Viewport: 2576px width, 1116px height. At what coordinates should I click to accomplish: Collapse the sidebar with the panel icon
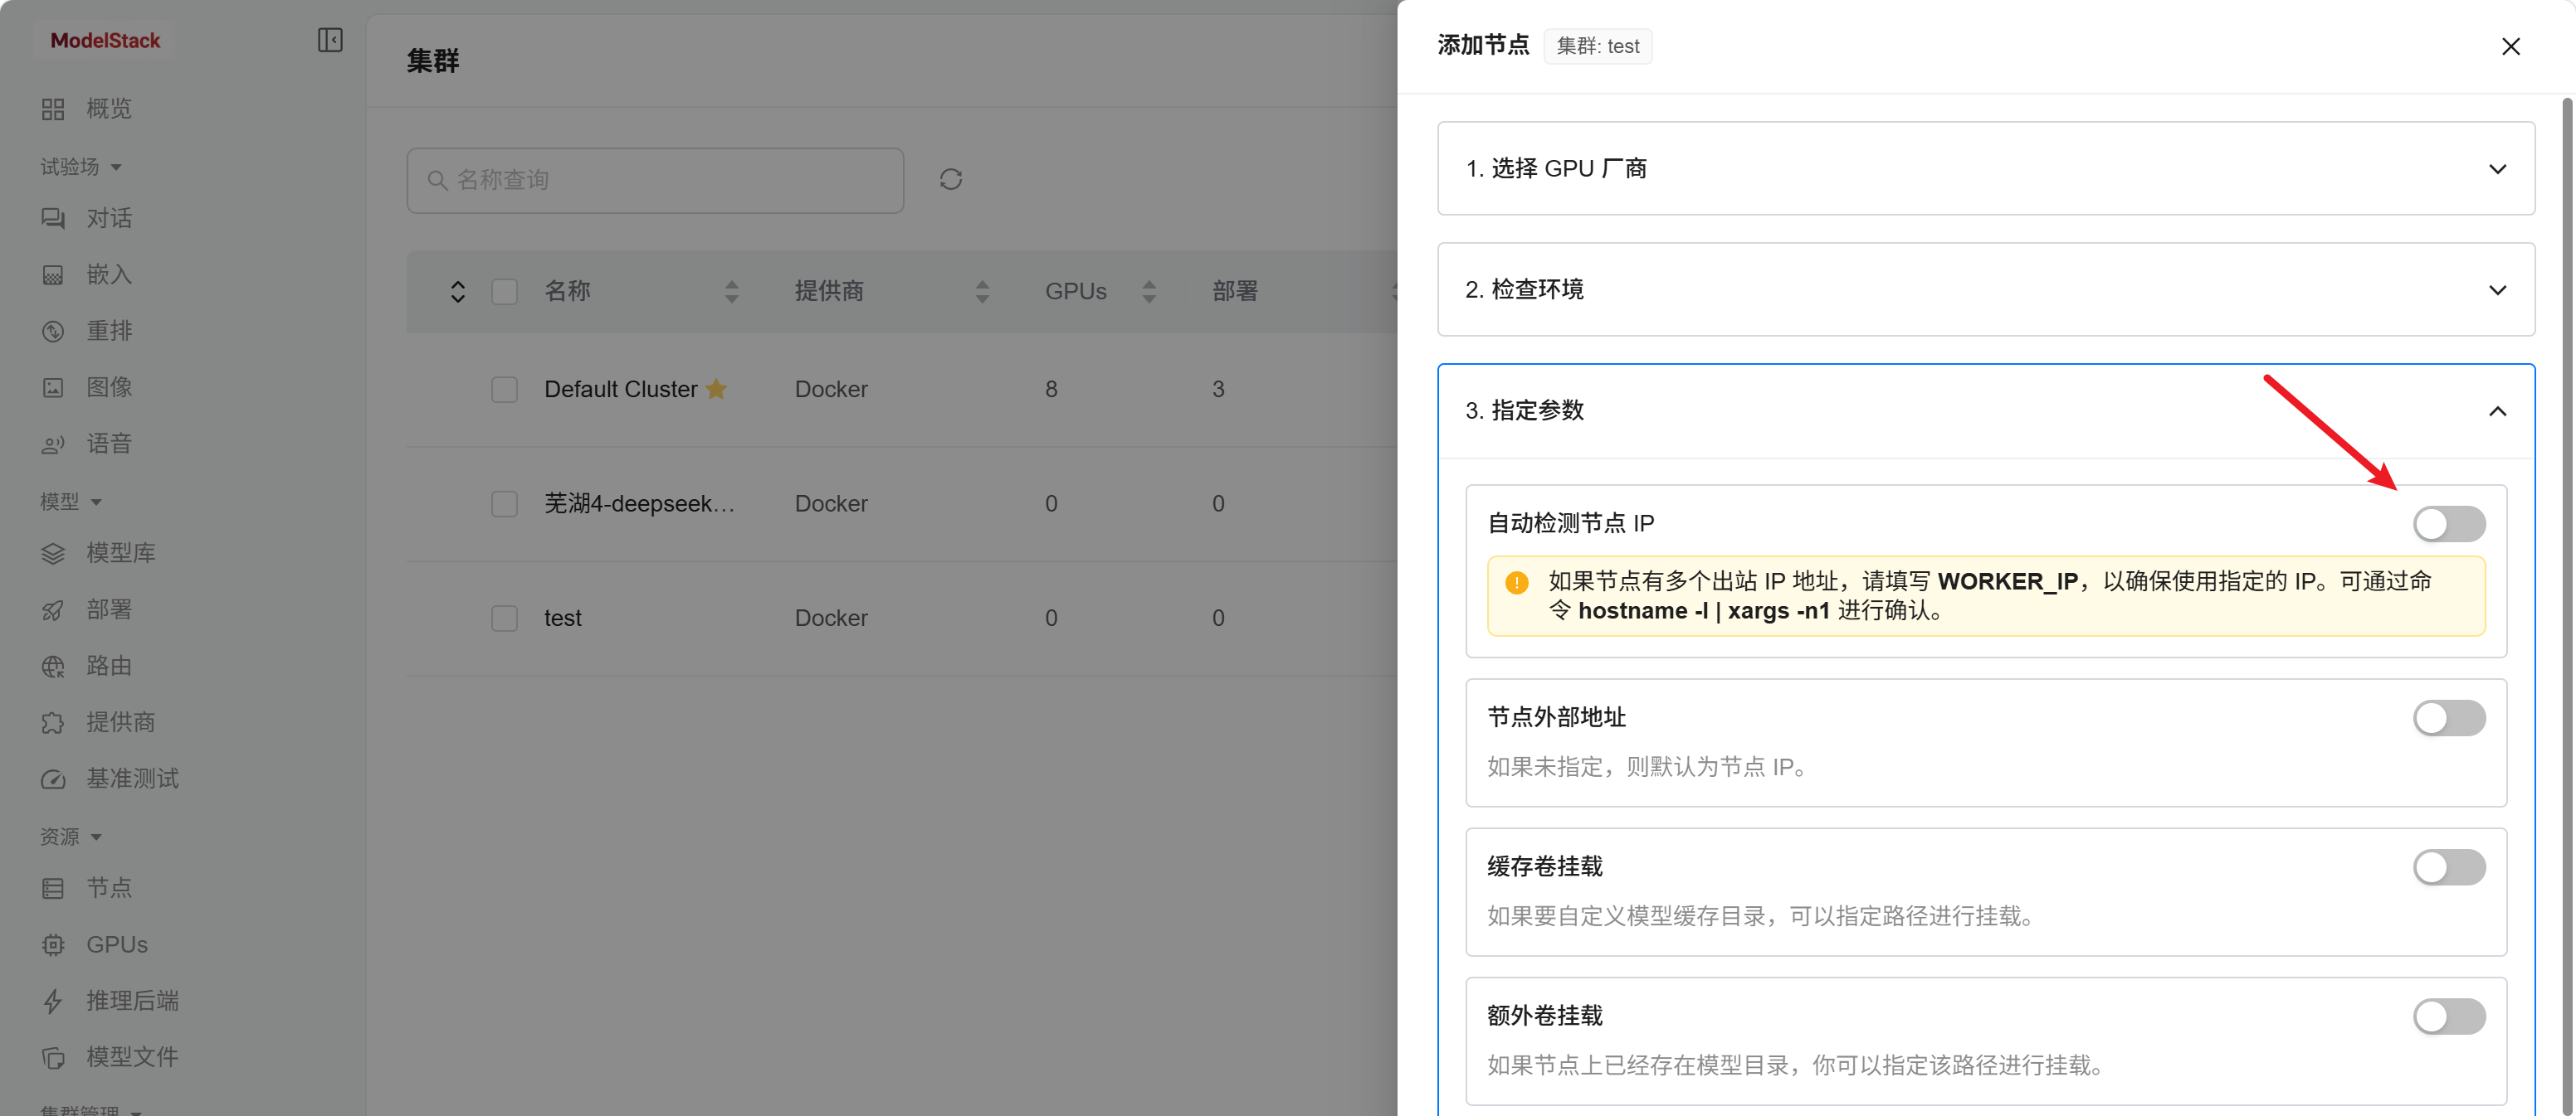[330, 40]
